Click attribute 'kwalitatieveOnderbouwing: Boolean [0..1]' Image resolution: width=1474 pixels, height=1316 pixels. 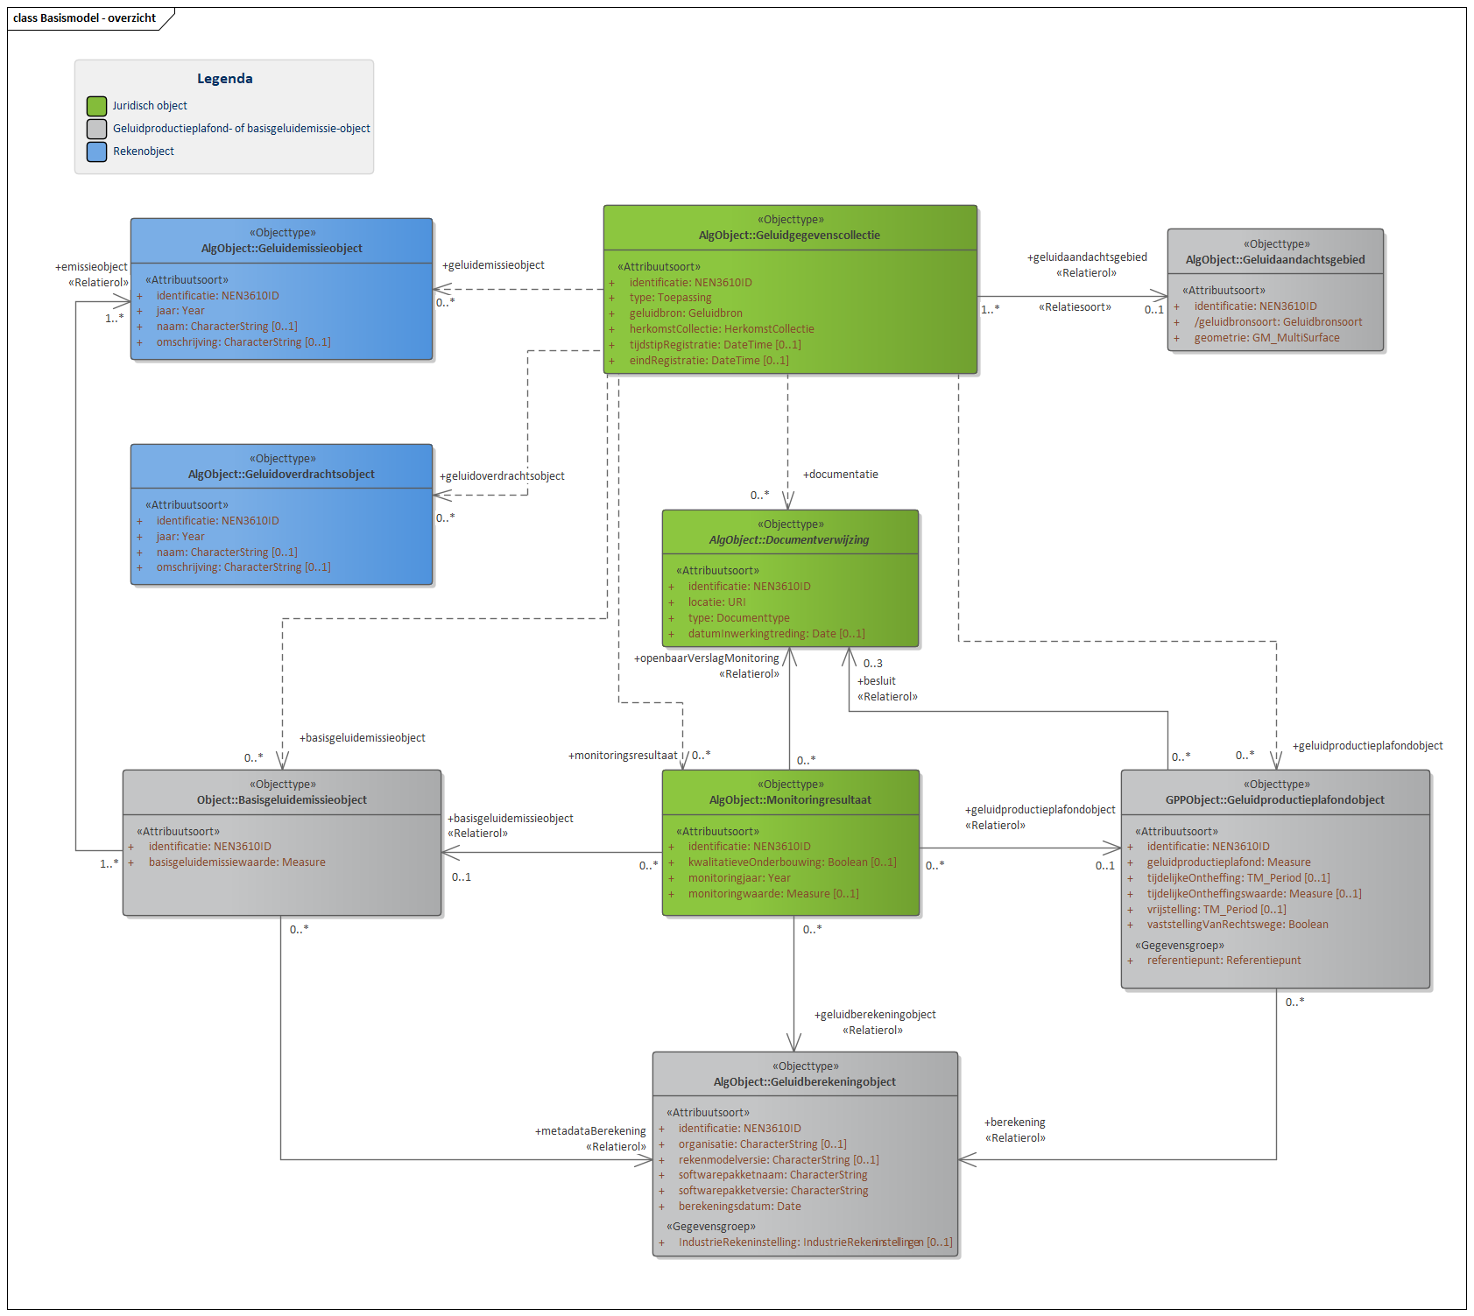(792, 862)
